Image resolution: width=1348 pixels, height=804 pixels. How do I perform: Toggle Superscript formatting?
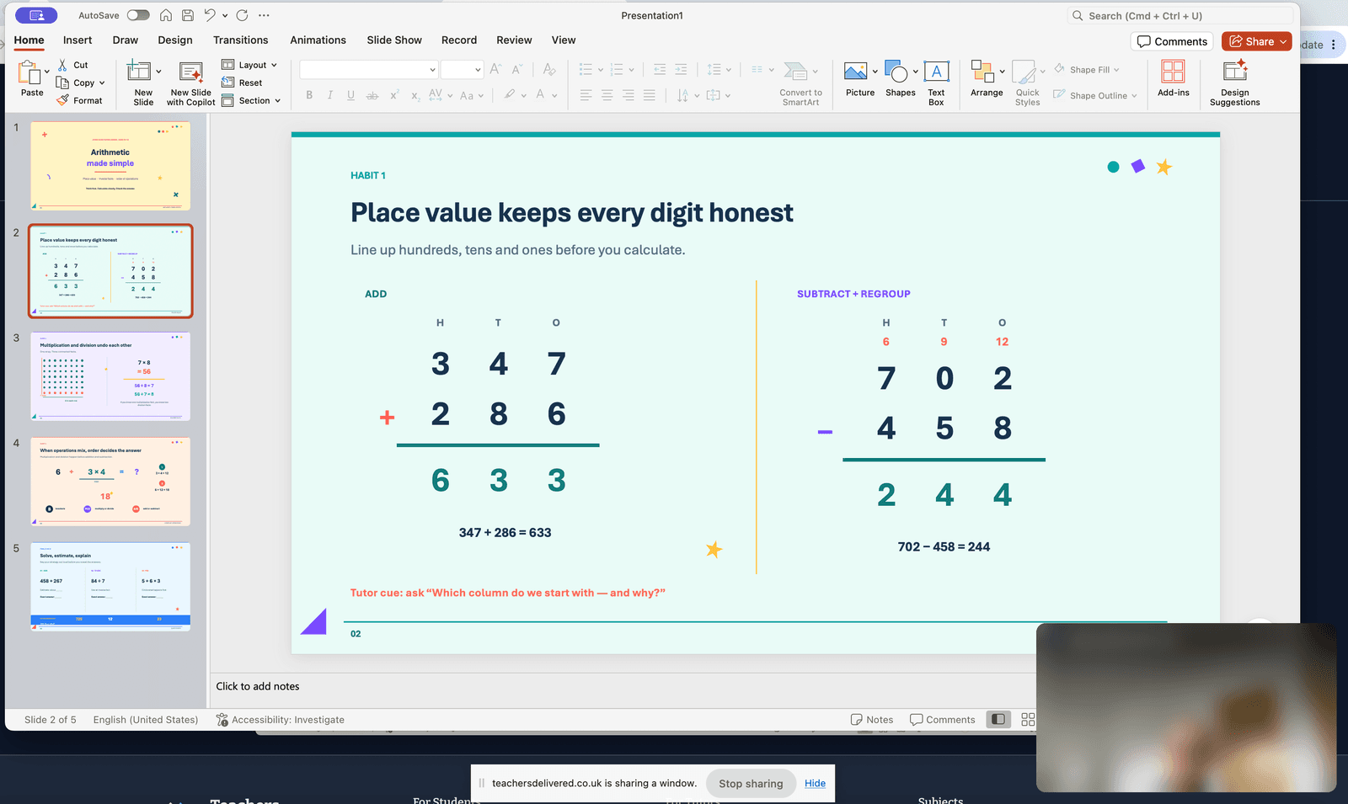click(393, 95)
